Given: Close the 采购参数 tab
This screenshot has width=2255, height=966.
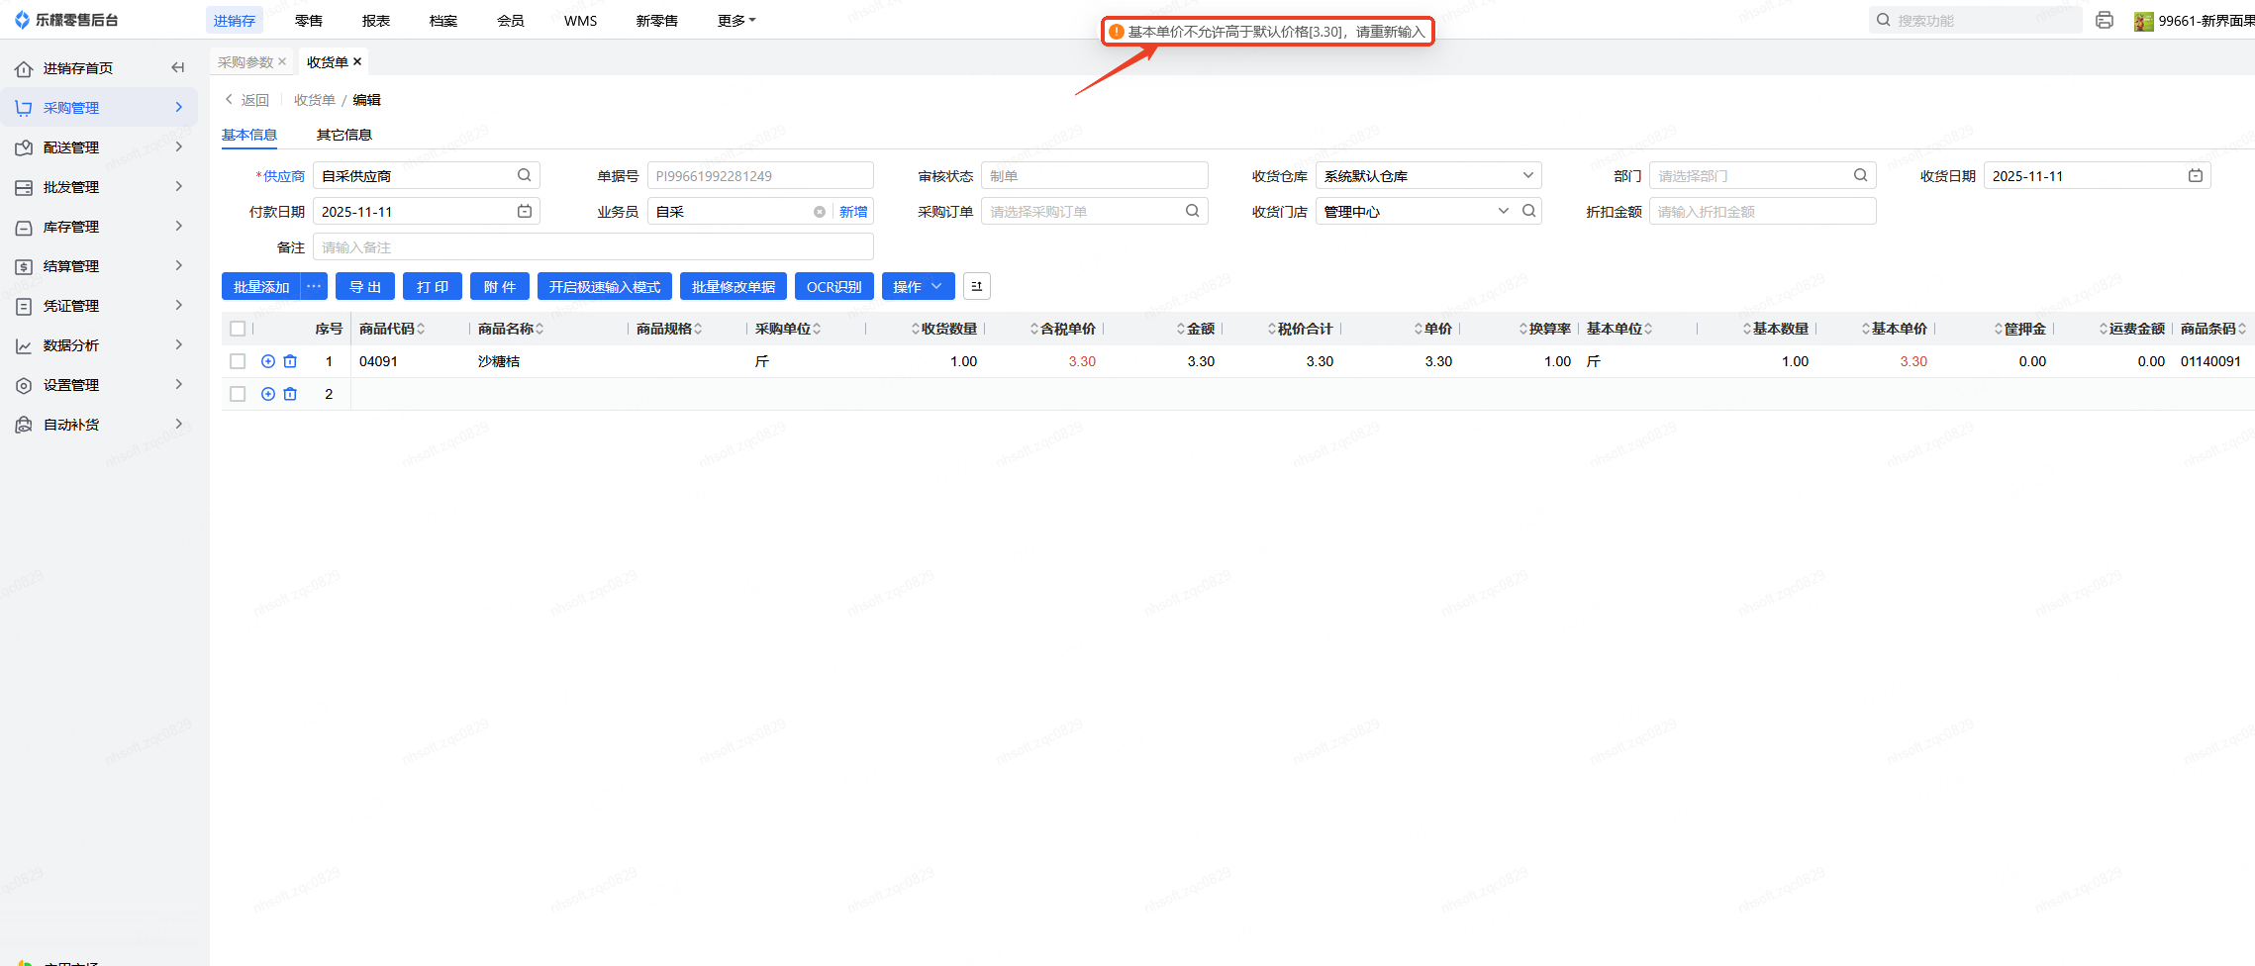Looking at the screenshot, I should pos(282,61).
